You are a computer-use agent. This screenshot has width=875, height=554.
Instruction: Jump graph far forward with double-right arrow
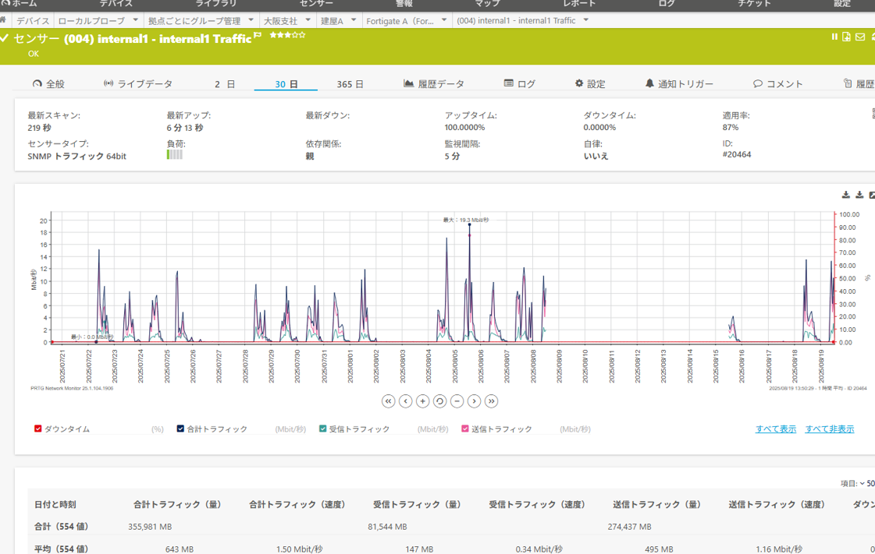[491, 401]
